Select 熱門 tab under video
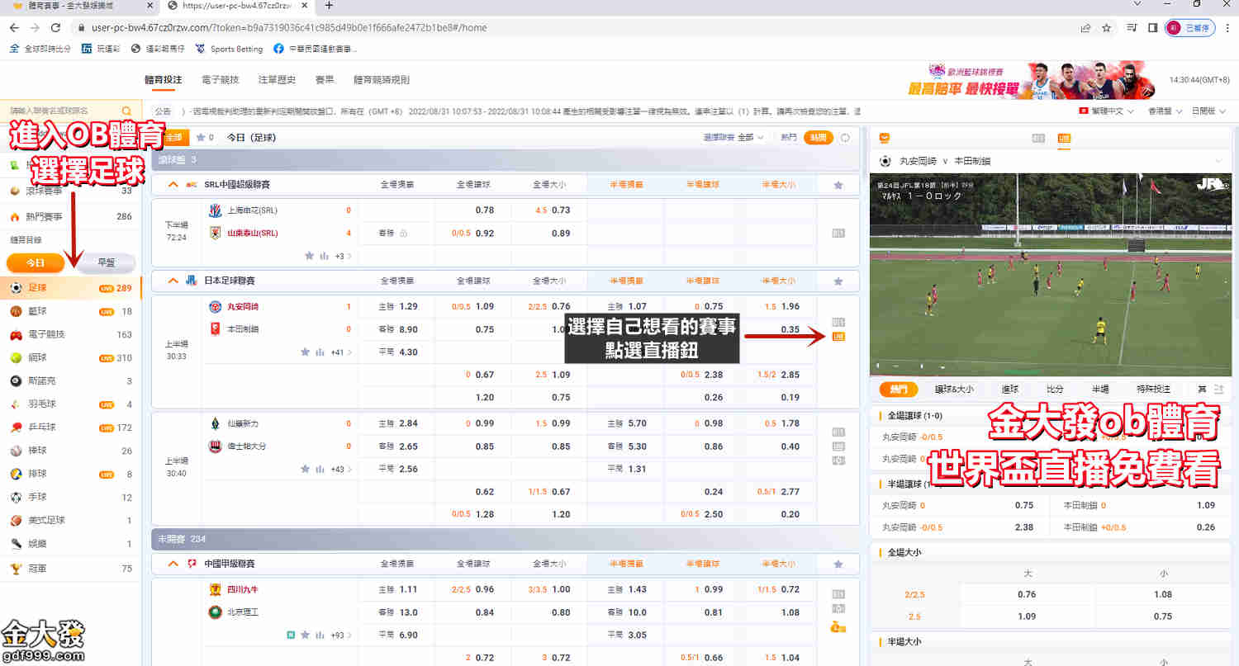Screen dimensions: 1239x666 click(898, 389)
